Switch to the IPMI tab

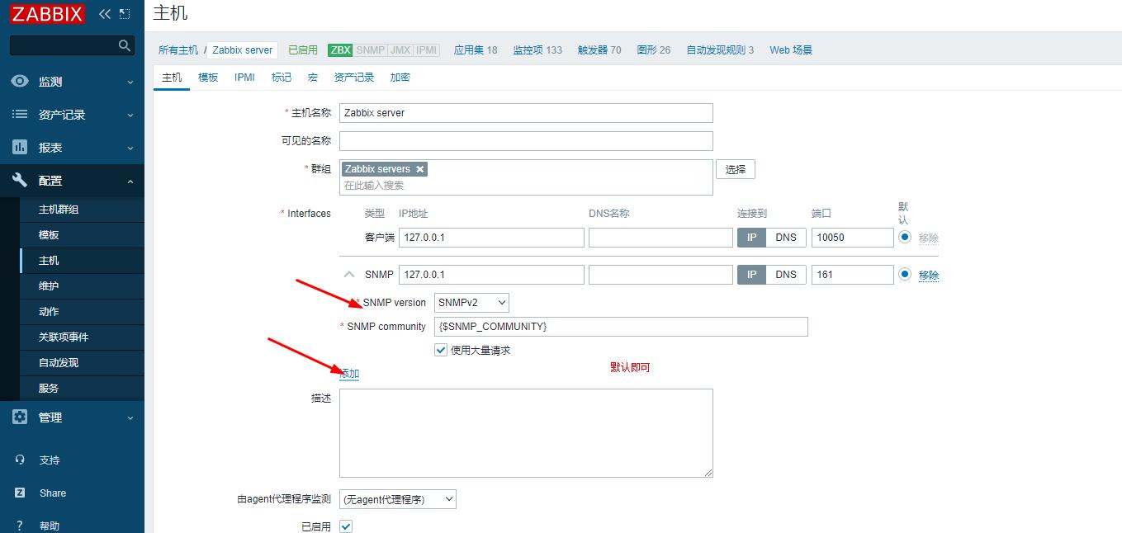click(244, 77)
